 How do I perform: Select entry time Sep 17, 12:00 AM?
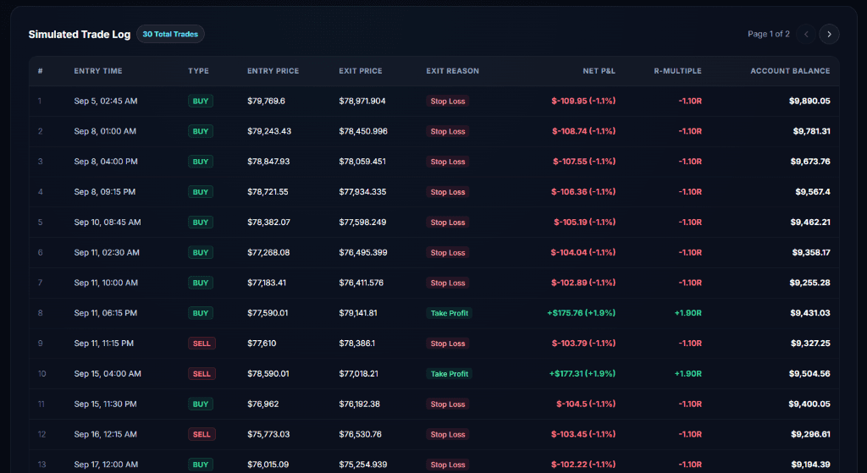(106, 465)
